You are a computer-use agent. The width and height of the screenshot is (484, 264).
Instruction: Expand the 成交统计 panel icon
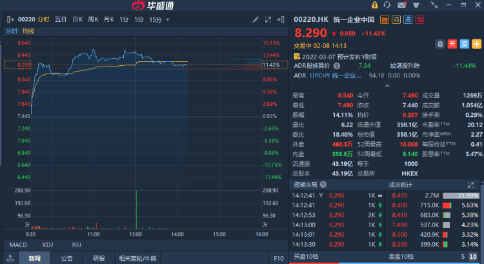click(470, 185)
